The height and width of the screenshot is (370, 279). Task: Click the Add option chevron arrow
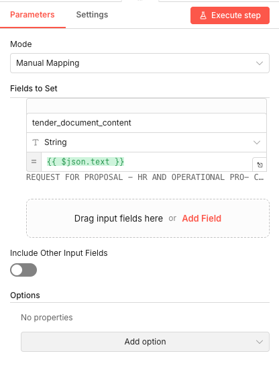(x=260, y=342)
